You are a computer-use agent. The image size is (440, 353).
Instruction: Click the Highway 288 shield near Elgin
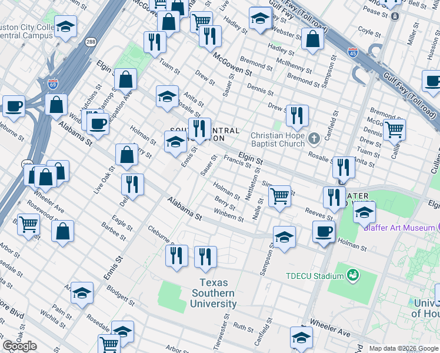pos(91,42)
